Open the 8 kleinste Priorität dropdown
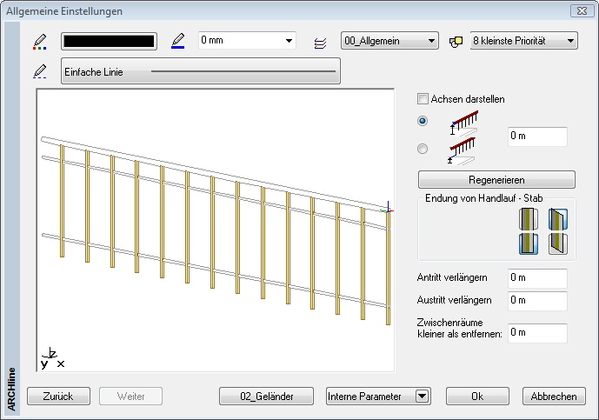The height and width of the screenshot is (420, 599). pyautogui.click(x=523, y=41)
